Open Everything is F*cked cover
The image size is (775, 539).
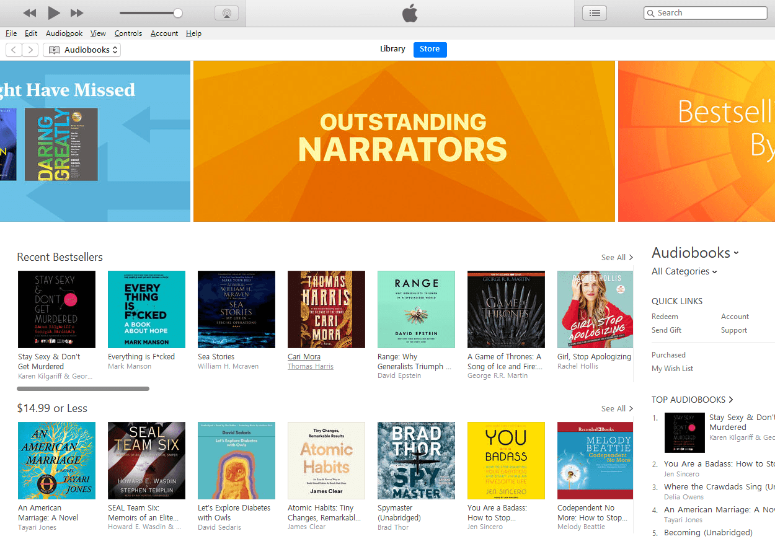[x=146, y=309]
